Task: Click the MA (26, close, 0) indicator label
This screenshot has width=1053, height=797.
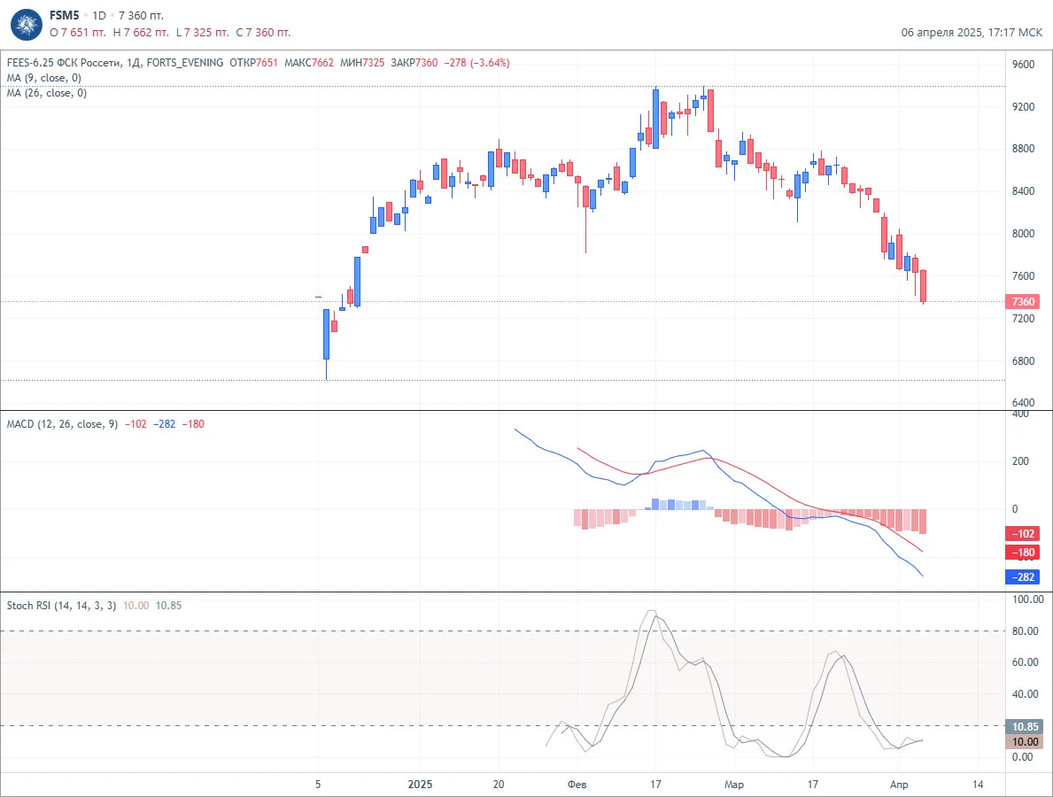Action: 47,93
